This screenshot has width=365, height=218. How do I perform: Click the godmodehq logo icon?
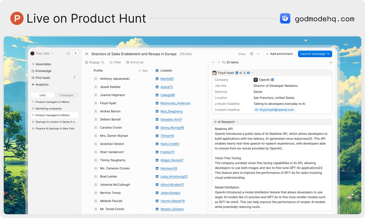[x=285, y=19]
